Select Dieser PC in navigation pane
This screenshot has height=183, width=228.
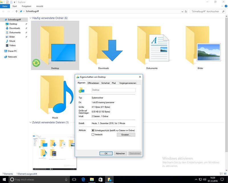click(12, 51)
